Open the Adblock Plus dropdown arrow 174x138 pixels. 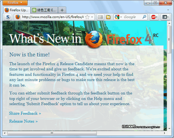point(157,17)
